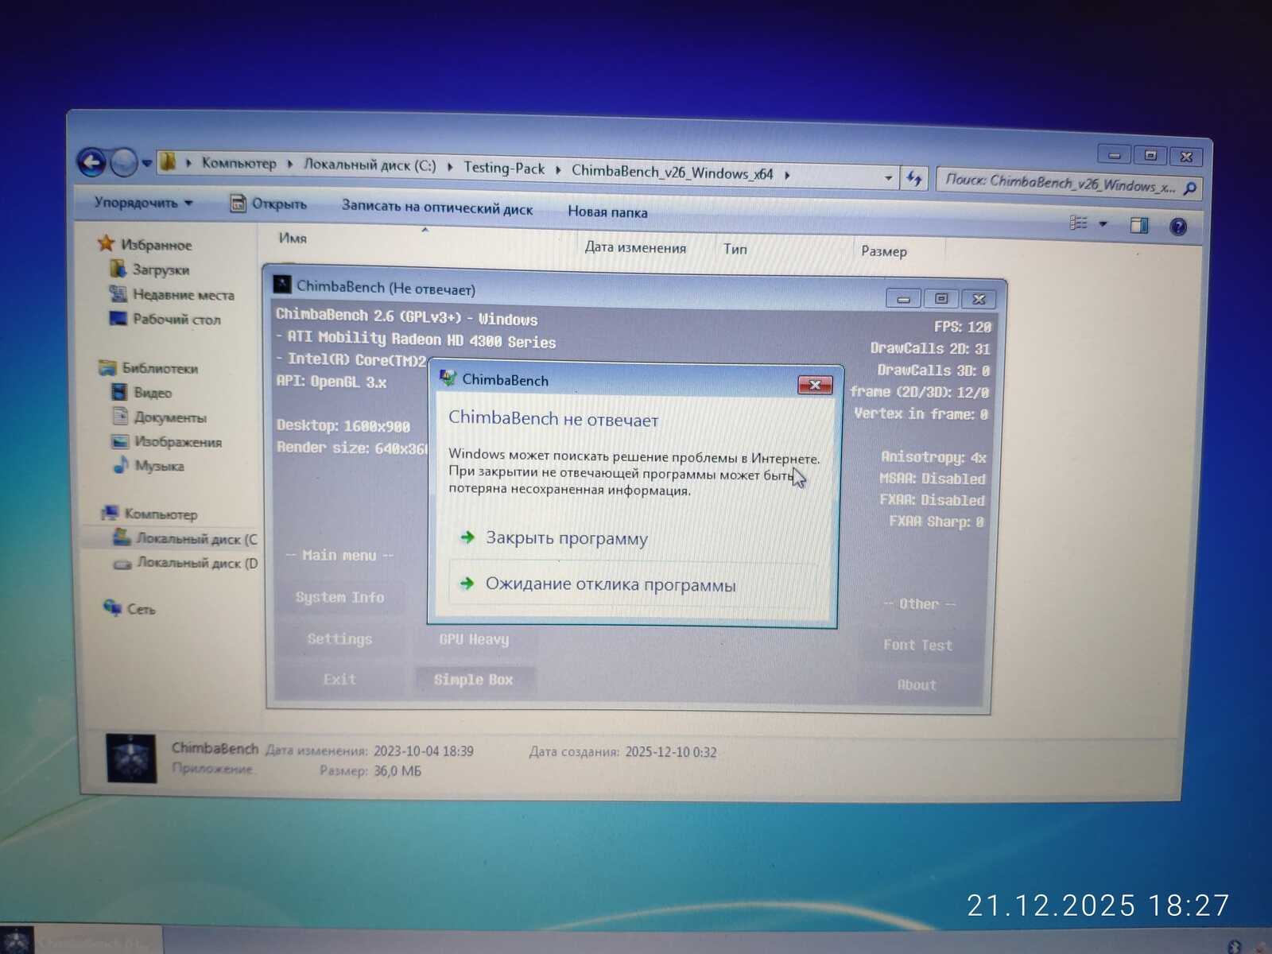Open Сеть in the navigation pane
1272x954 pixels.
click(x=130, y=608)
